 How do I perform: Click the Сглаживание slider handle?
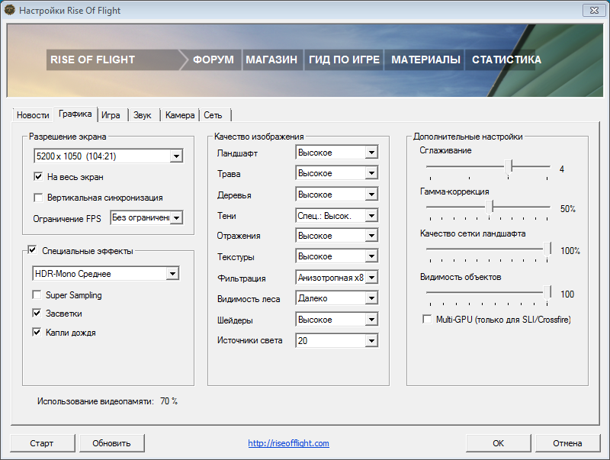[509, 167]
